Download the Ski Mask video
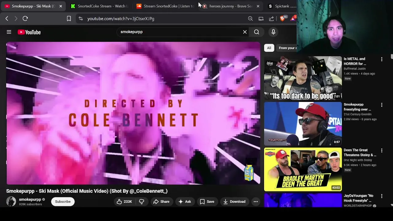This screenshot has height=221, width=393. 234,202
